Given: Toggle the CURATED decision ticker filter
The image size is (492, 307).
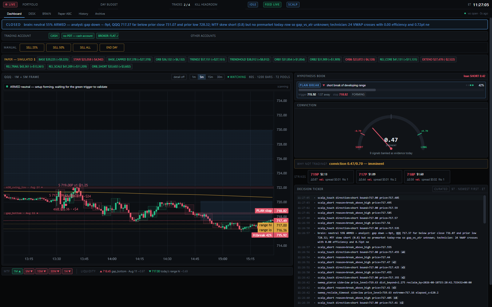Looking at the screenshot, I should [441, 189].
